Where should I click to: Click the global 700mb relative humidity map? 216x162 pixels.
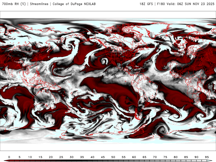(x=108, y=81)
